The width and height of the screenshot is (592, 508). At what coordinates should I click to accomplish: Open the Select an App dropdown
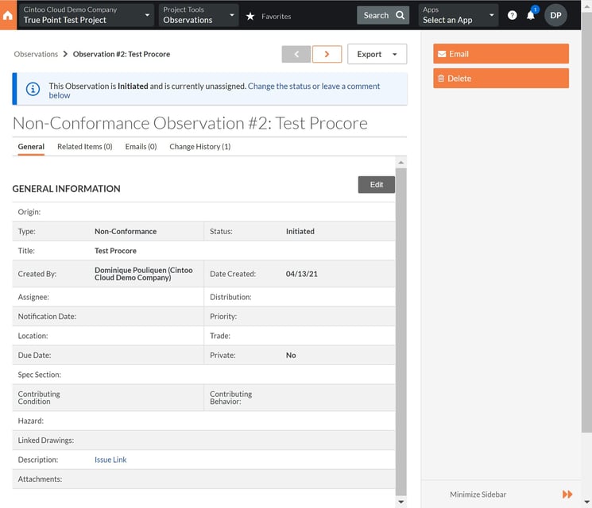pyautogui.click(x=458, y=15)
